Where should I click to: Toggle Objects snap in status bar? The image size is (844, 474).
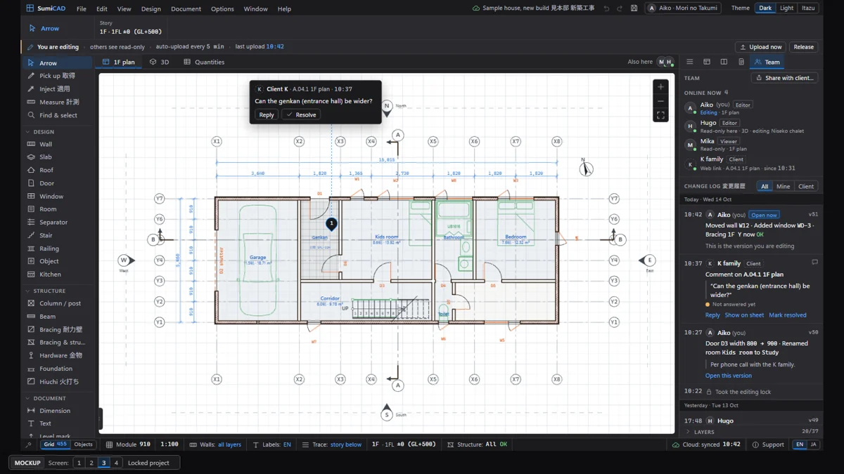(x=83, y=445)
